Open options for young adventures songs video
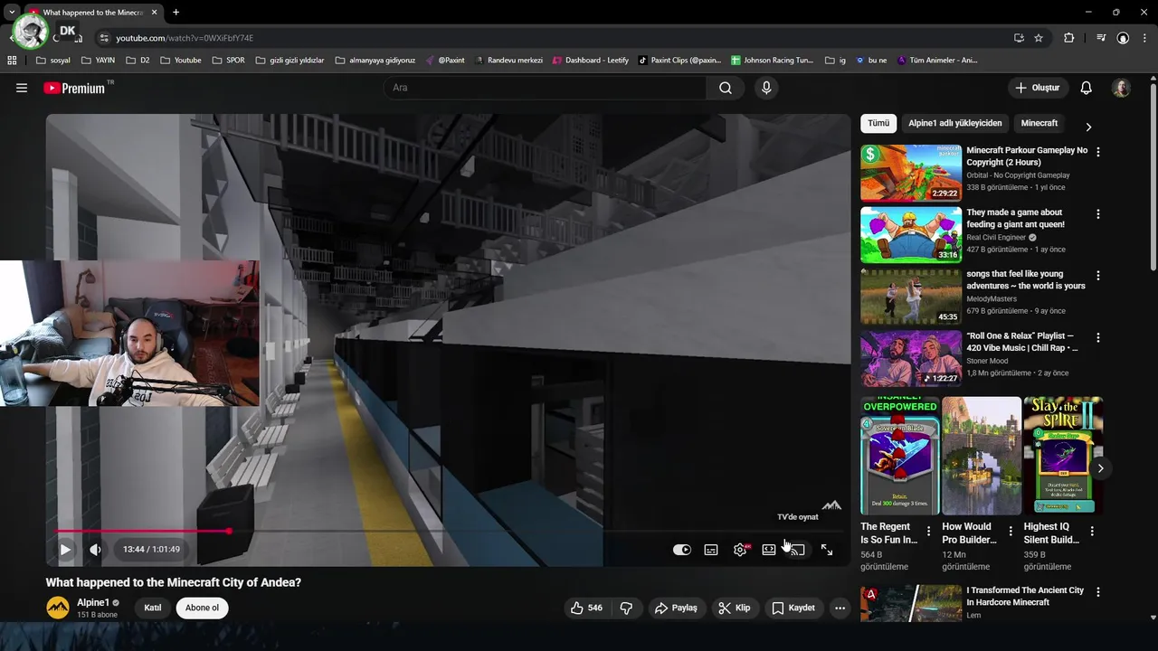The height and width of the screenshot is (651, 1158). (1098, 276)
